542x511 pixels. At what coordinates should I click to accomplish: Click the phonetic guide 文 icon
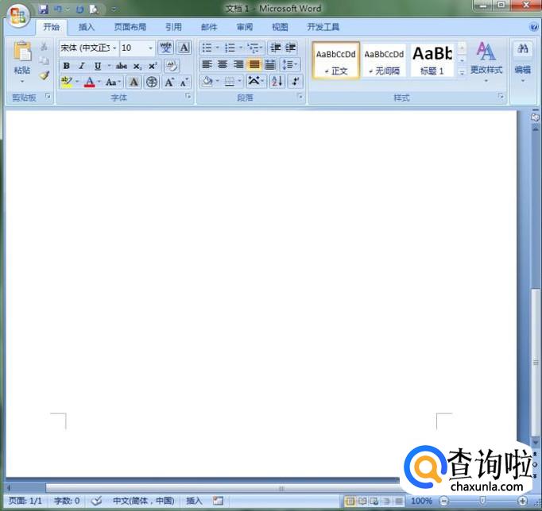click(165, 48)
